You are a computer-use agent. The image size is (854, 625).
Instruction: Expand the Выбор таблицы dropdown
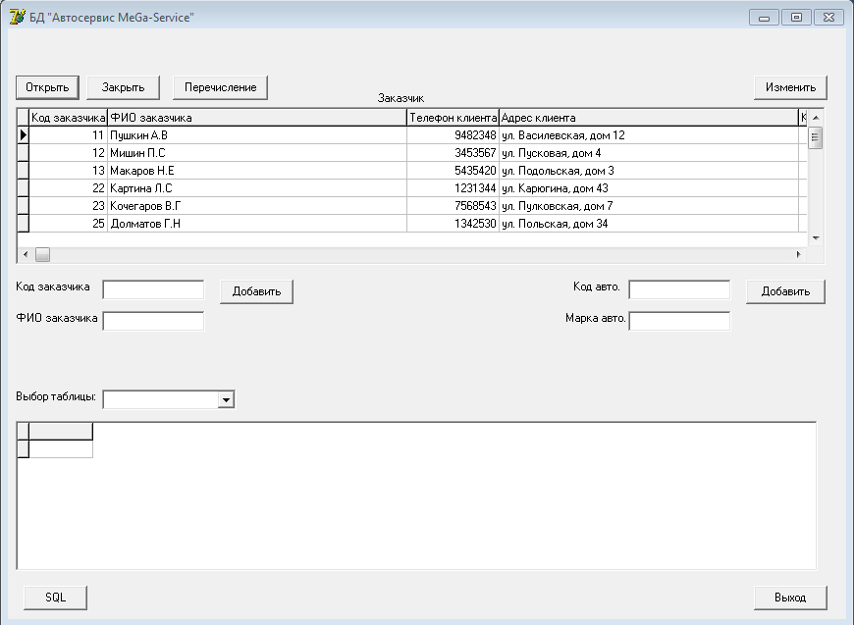[x=226, y=399]
